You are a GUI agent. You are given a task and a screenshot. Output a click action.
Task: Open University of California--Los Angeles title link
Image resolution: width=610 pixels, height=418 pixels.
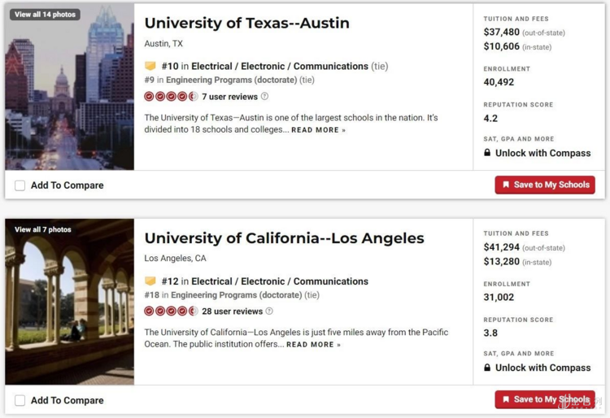284,238
